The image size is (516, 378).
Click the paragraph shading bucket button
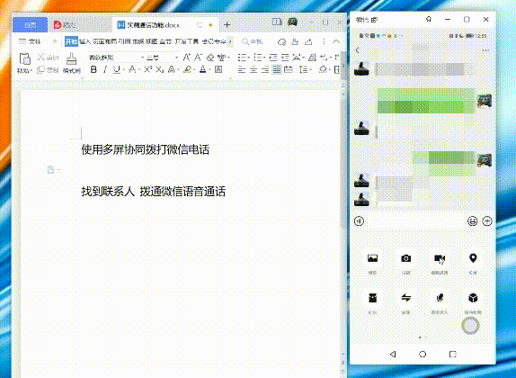[323, 69]
